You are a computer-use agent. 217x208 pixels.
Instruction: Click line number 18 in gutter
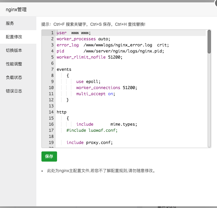click(x=51, y=137)
